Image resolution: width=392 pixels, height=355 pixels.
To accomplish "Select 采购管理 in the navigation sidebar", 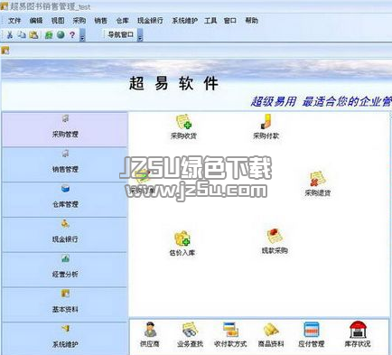I will click(65, 129).
